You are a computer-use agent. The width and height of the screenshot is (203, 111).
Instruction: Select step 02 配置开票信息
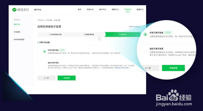(x=89, y=35)
